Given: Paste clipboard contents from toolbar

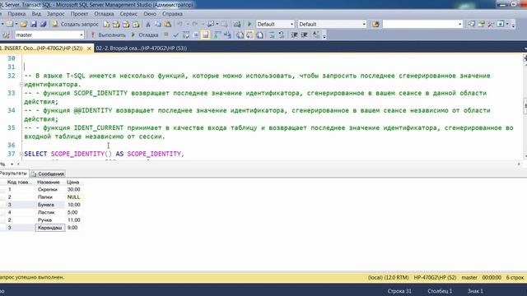Looking at the screenshot, I should tap(167, 24).
